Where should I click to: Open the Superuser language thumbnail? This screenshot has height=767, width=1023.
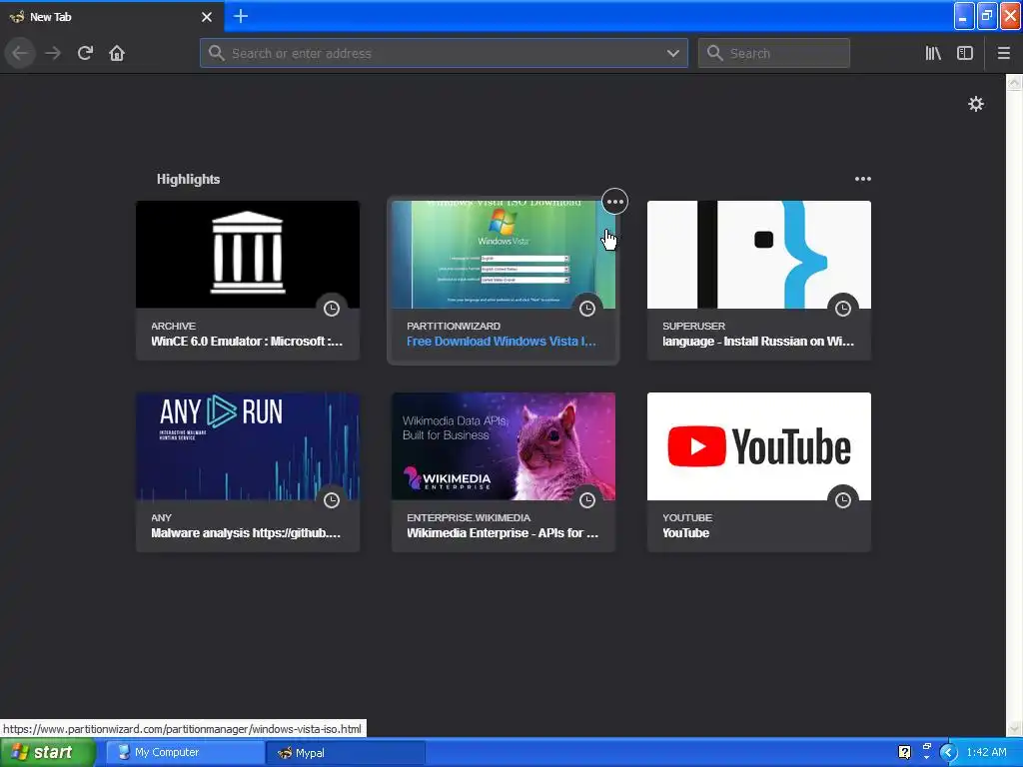(x=759, y=255)
